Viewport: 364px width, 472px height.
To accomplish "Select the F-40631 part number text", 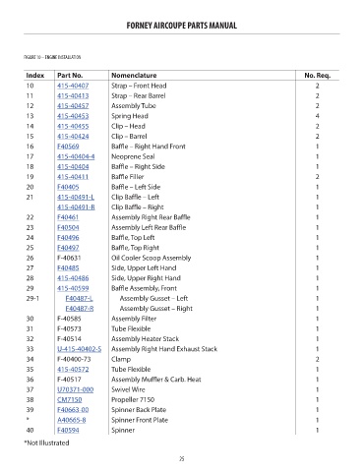I will 69,258.
